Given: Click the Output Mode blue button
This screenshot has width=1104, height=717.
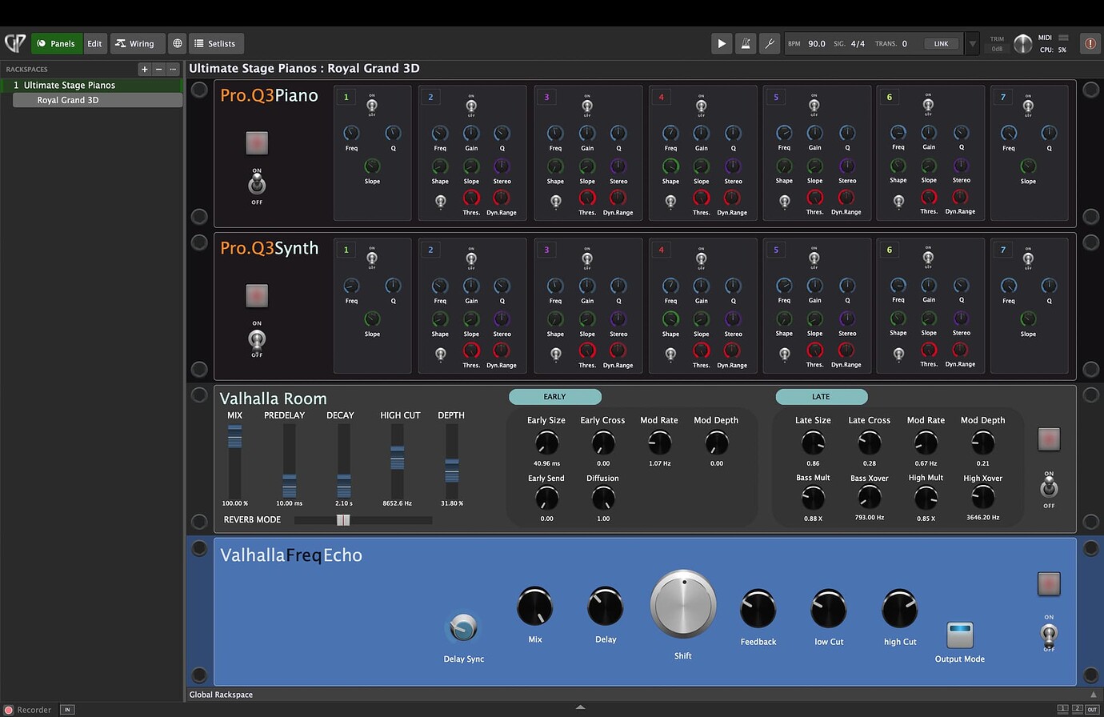Looking at the screenshot, I should (960, 635).
